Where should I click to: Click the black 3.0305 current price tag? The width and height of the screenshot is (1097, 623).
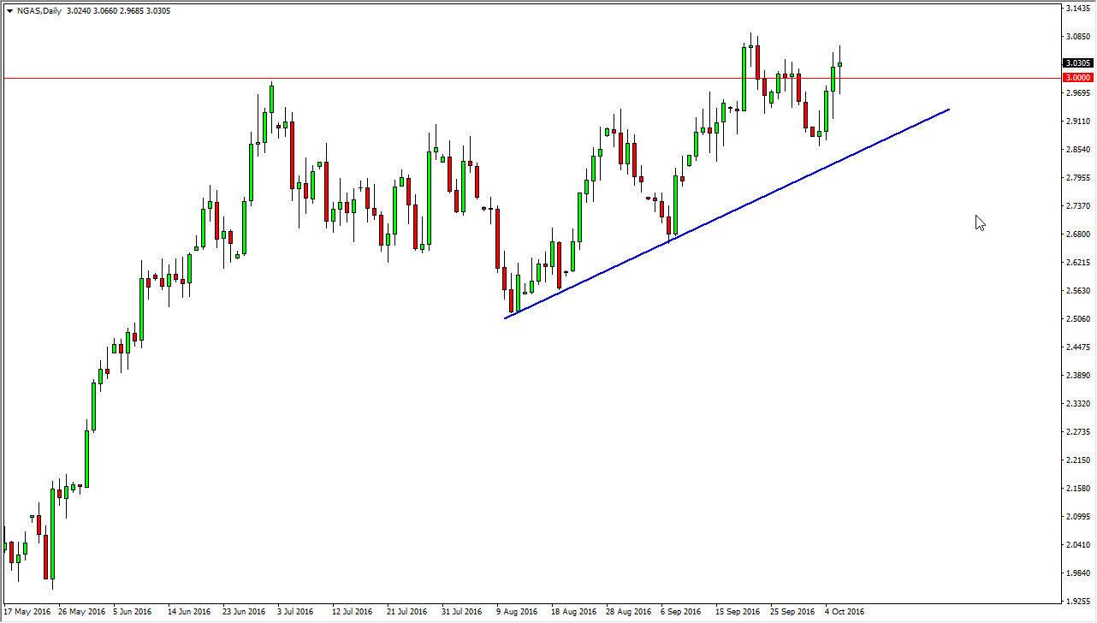(1077, 62)
